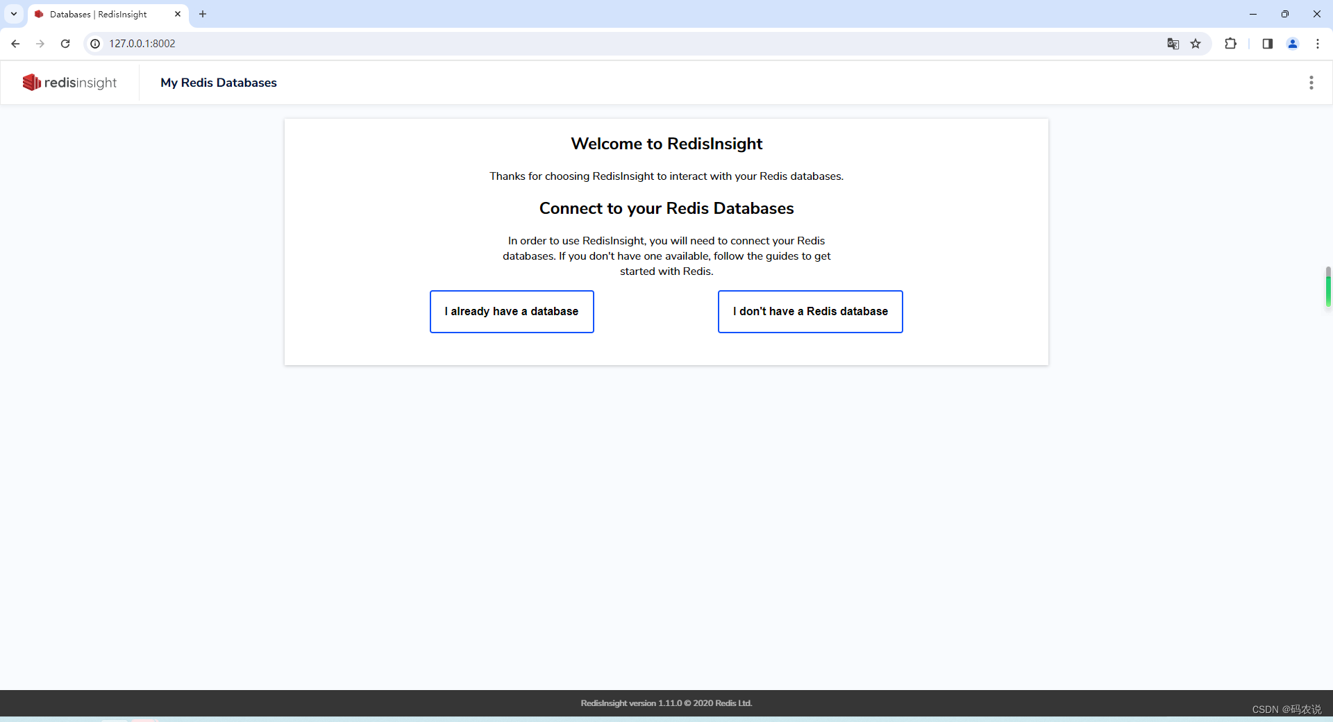Choose I already have a database

click(x=512, y=312)
